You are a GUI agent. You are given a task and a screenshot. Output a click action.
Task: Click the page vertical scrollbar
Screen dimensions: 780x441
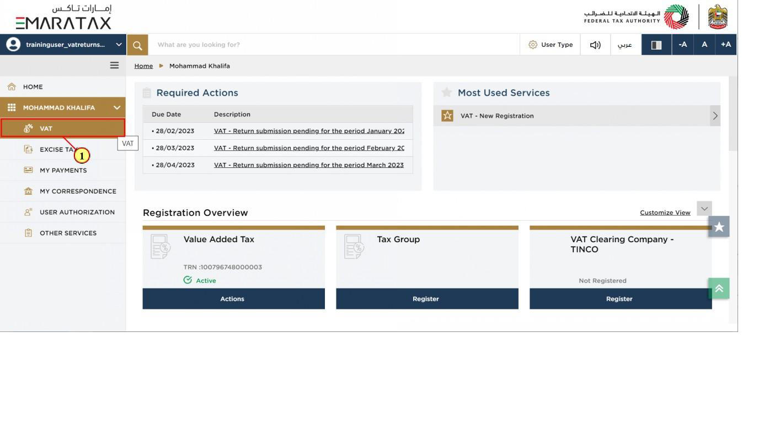pyautogui.click(x=733, y=113)
